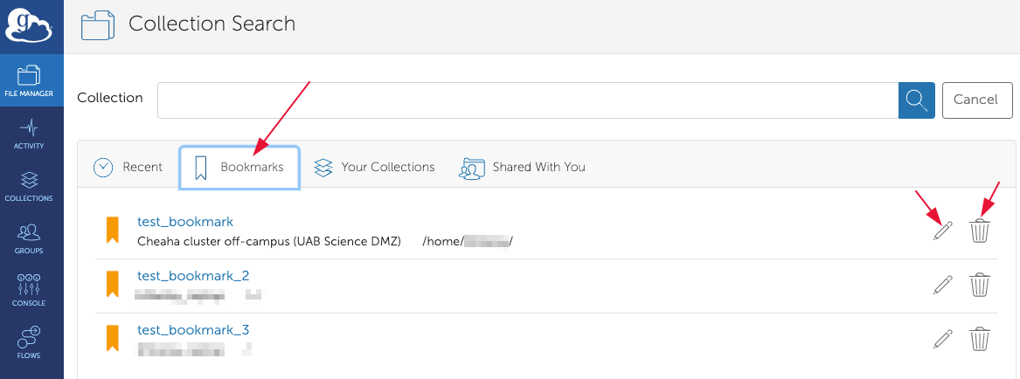Open Flows in the sidebar

coord(30,342)
